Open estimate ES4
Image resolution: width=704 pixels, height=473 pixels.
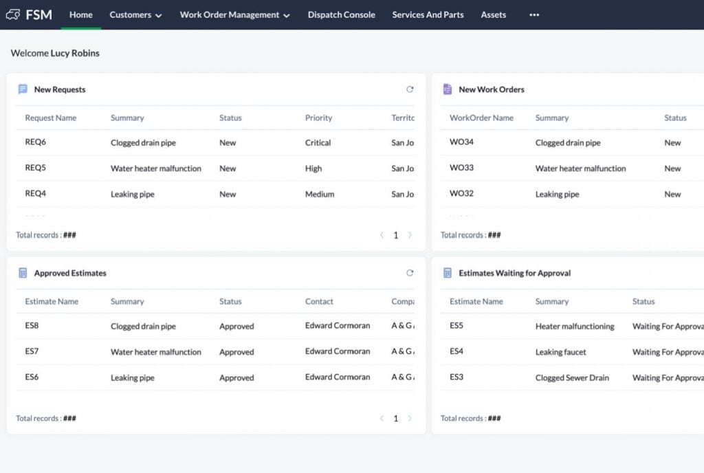(x=456, y=351)
